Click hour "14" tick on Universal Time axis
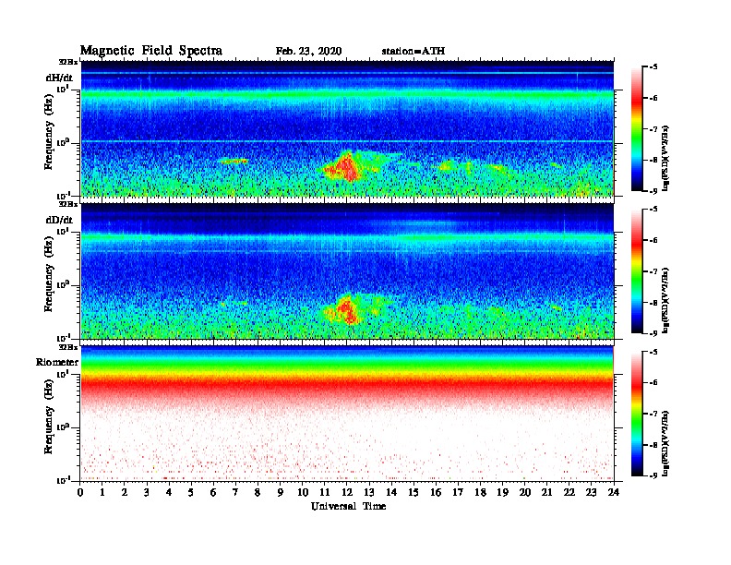This screenshot has width=731, height=565. pyautogui.click(x=391, y=493)
